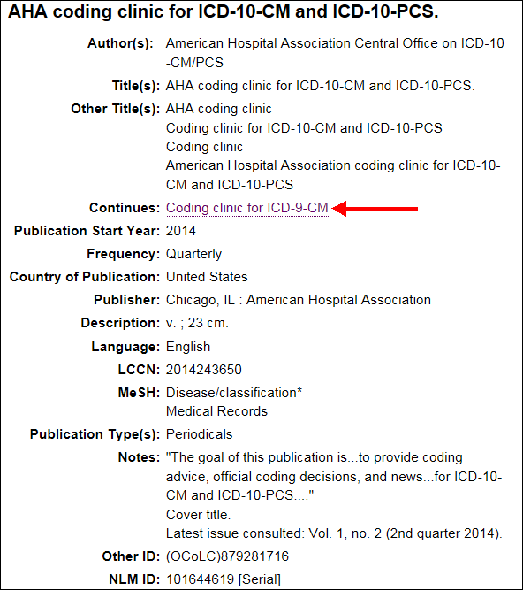Click the AHA coding clinic page heading
This screenshot has height=590, width=523.
click(x=224, y=11)
